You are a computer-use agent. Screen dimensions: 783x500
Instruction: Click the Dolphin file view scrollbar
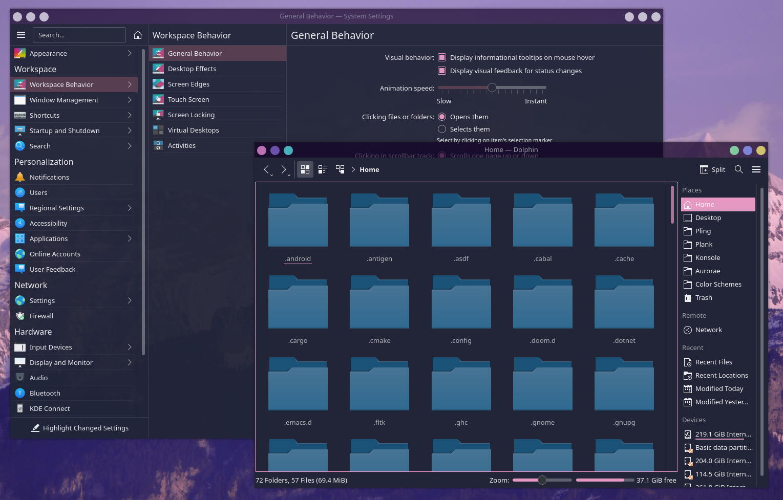tap(672, 205)
